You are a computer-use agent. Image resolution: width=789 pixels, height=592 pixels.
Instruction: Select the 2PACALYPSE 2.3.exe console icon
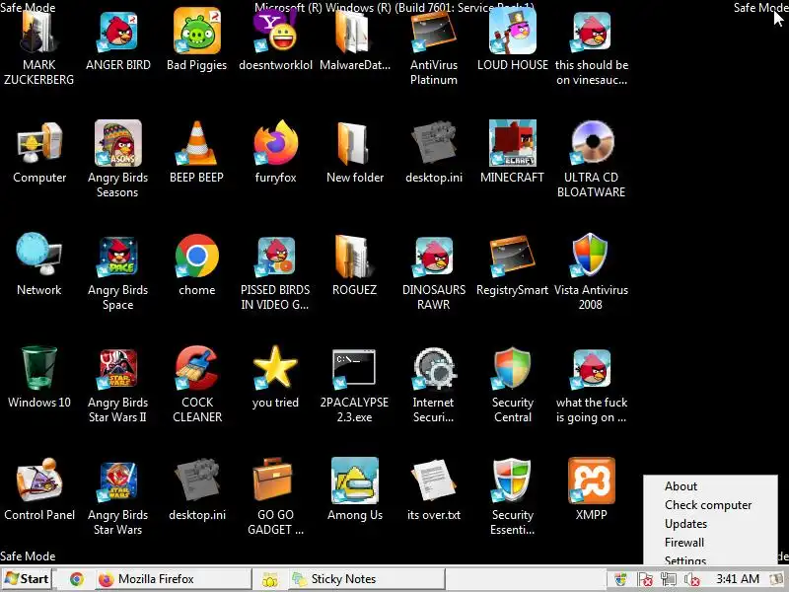354,369
